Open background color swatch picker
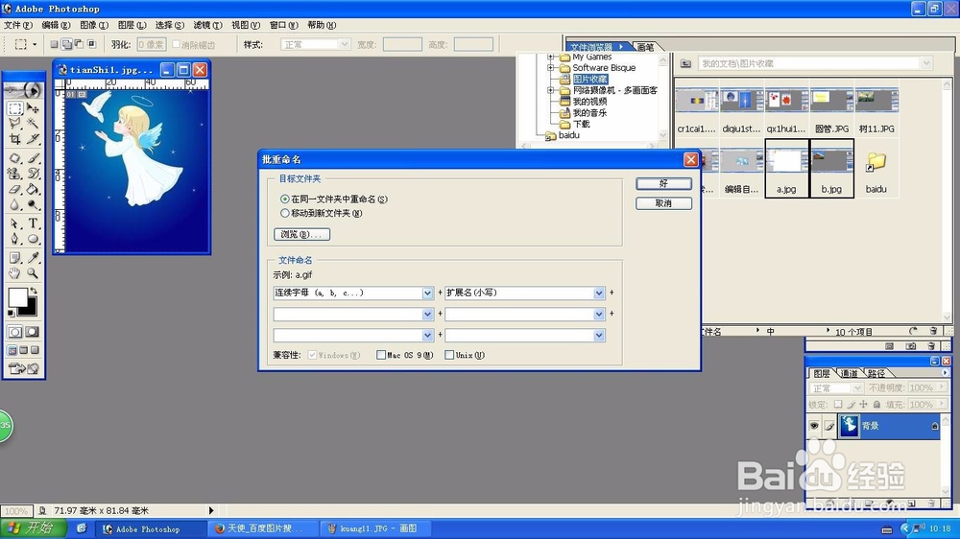This screenshot has width=960, height=539. tap(31, 309)
